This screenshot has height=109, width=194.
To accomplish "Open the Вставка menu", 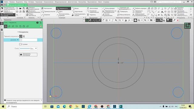I will point(31,2).
